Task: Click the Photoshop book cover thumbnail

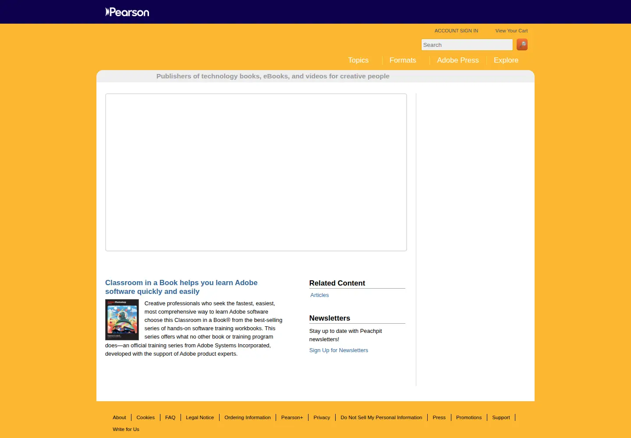Action: (x=122, y=320)
